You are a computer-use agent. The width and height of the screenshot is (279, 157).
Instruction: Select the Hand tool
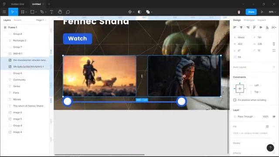tap(60, 12)
